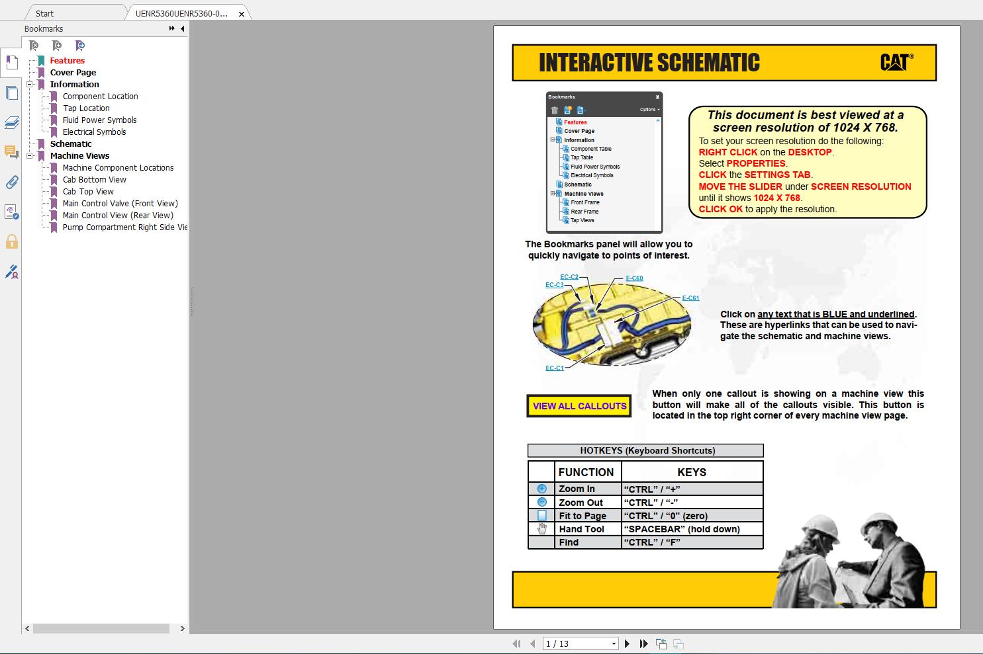Follow the EC-C3 callout link
The height and width of the screenshot is (654, 983).
[555, 285]
